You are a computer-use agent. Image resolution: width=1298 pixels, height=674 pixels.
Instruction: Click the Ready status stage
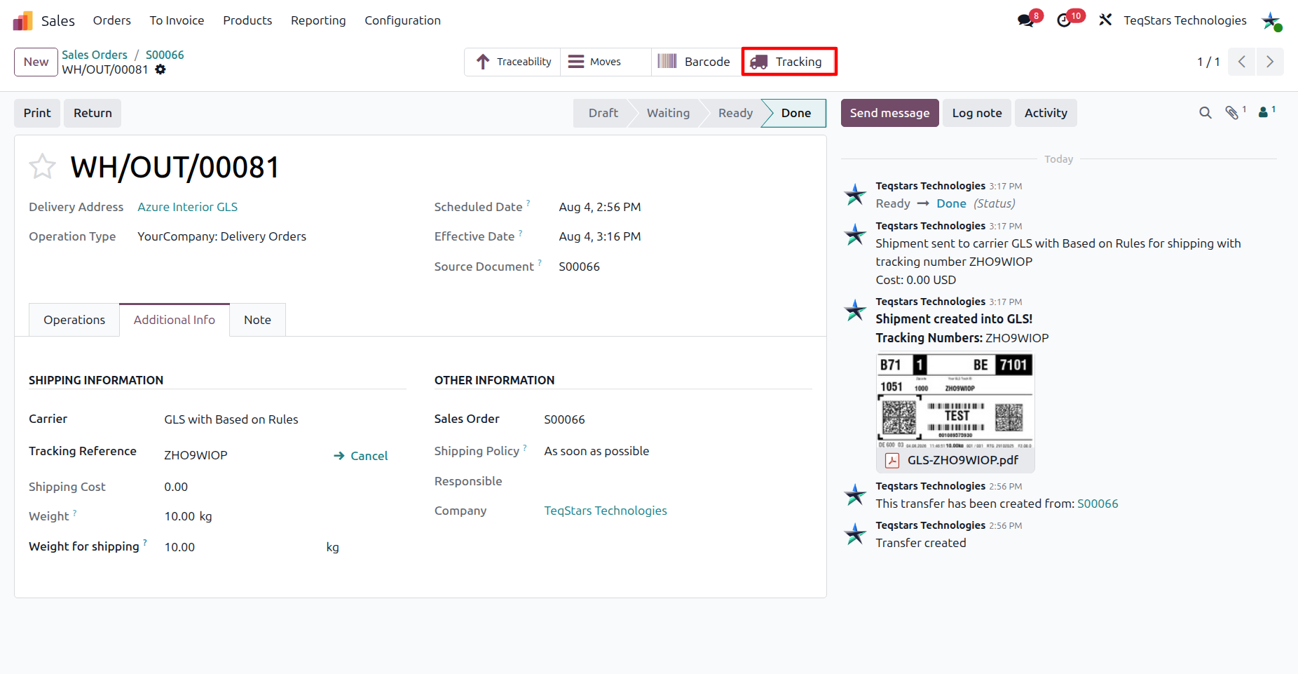click(735, 113)
